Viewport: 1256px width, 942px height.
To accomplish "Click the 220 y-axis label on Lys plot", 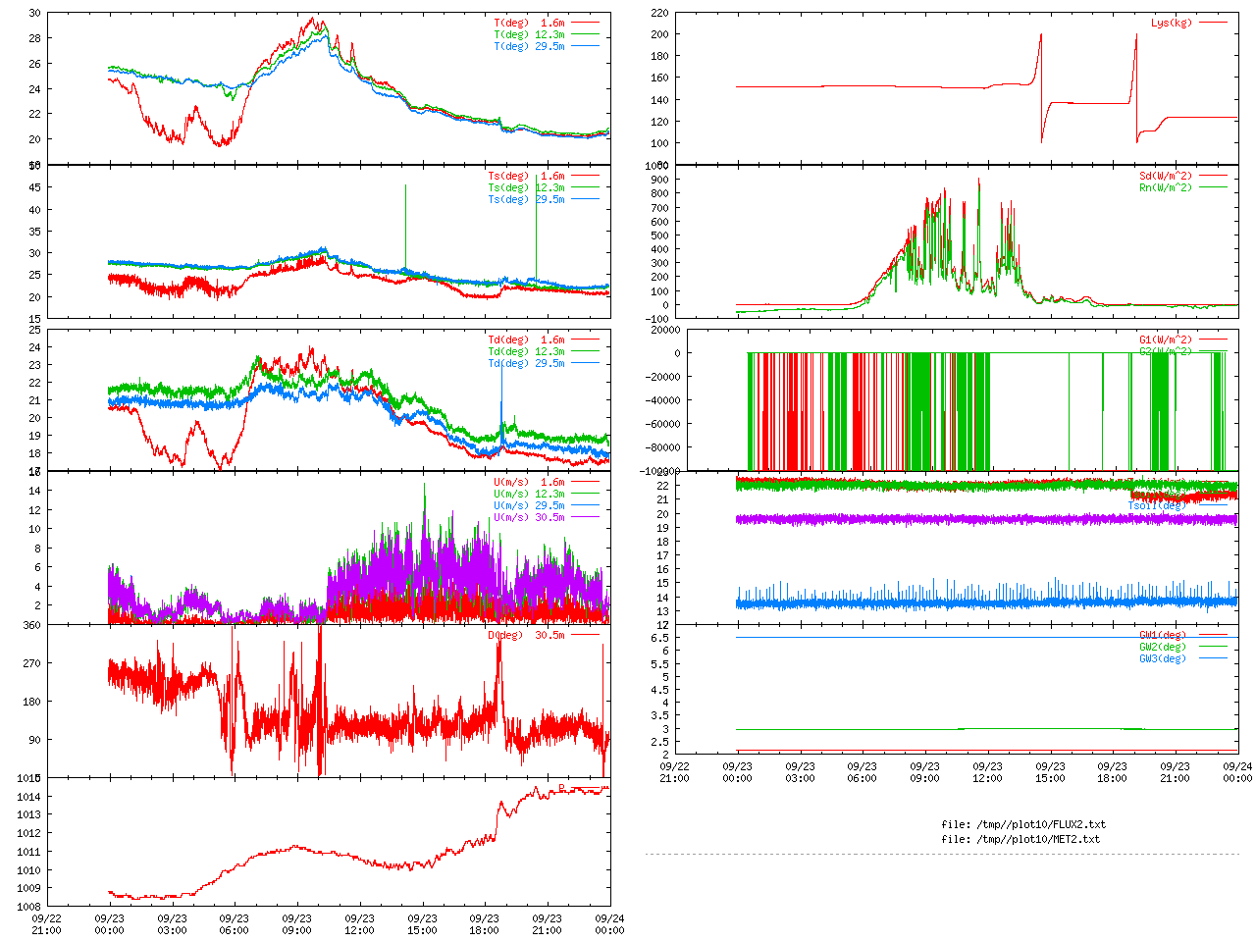I will [658, 13].
